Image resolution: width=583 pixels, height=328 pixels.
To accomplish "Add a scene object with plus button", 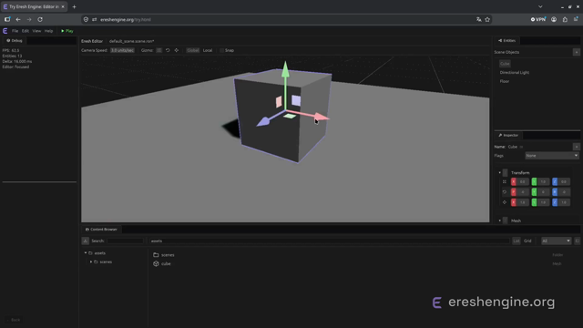I will pos(577,52).
